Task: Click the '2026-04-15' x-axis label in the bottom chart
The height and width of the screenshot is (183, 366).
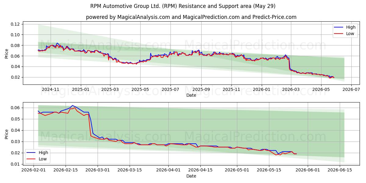Action: coord(200,170)
